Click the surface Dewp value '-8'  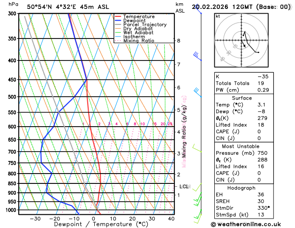click(261, 112)
